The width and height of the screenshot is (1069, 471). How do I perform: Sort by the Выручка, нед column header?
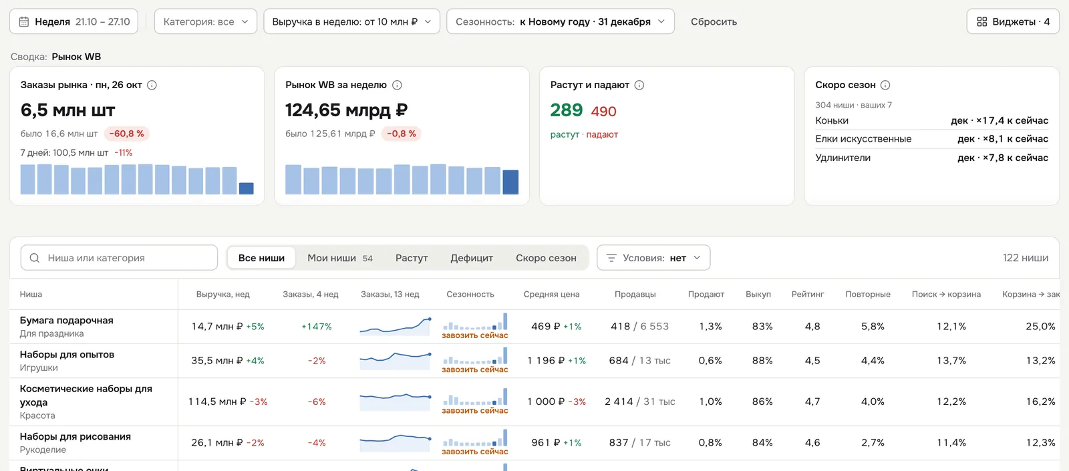click(x=223, y=294)
